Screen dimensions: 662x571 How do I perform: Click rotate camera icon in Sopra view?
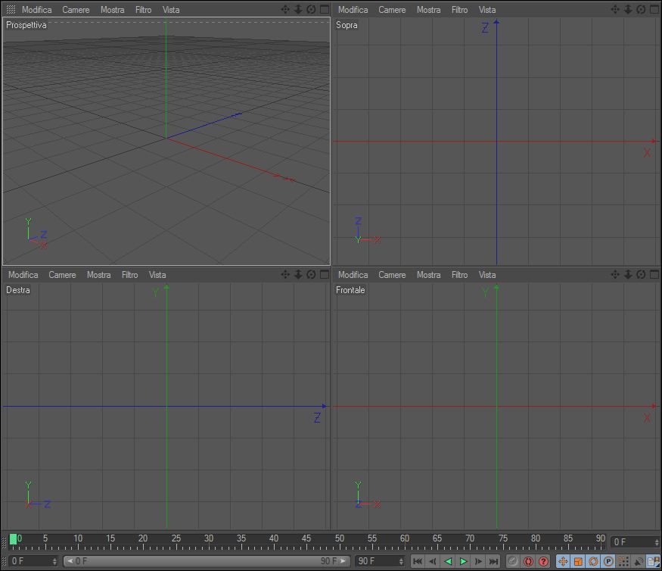coord(641,9)
